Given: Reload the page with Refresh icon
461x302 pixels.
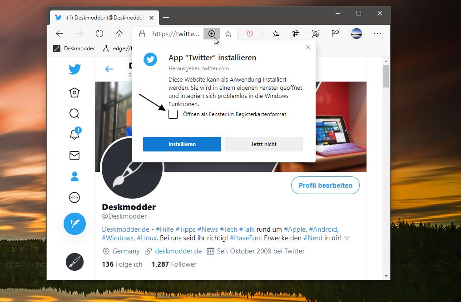Looking at the screenshot, I should 99,34.
